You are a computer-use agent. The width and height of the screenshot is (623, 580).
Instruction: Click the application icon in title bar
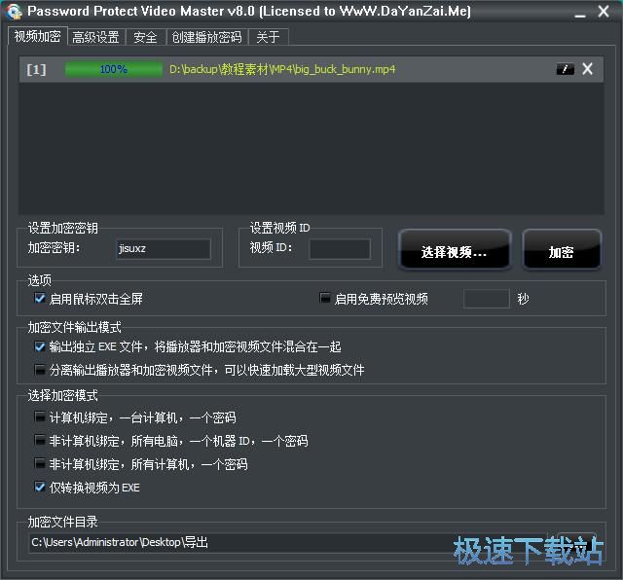(x=15, y=11)
